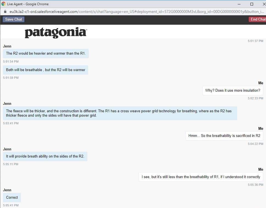
Task: Click the 5:03:41 PM timestamp
Action: tap(11, 123)
